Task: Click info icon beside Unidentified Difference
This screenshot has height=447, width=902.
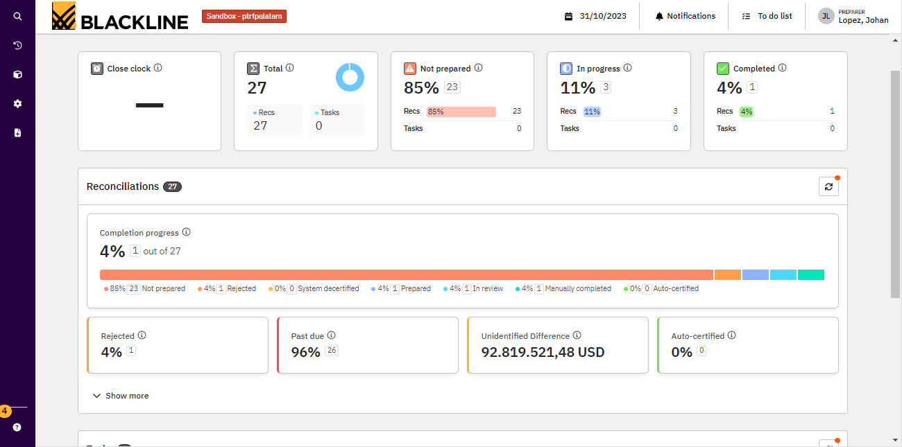Action: point(577,335)
